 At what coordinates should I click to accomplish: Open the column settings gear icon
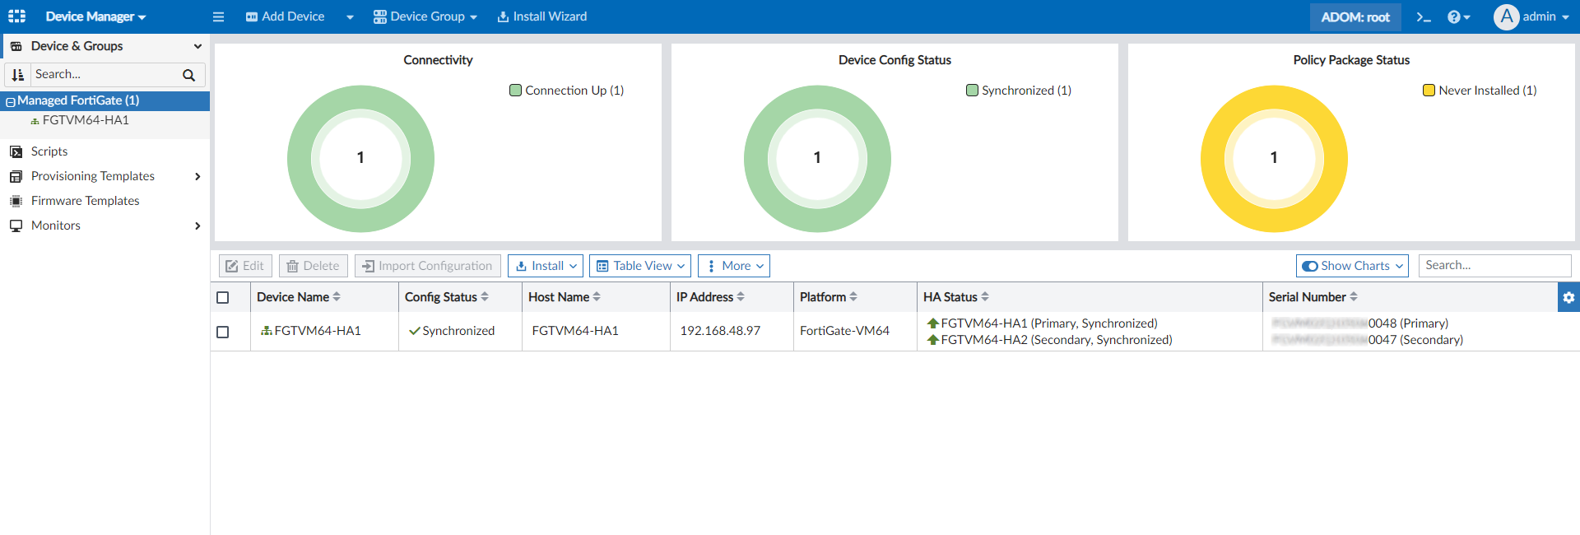pyautogui.click(x=1568, y=297)
